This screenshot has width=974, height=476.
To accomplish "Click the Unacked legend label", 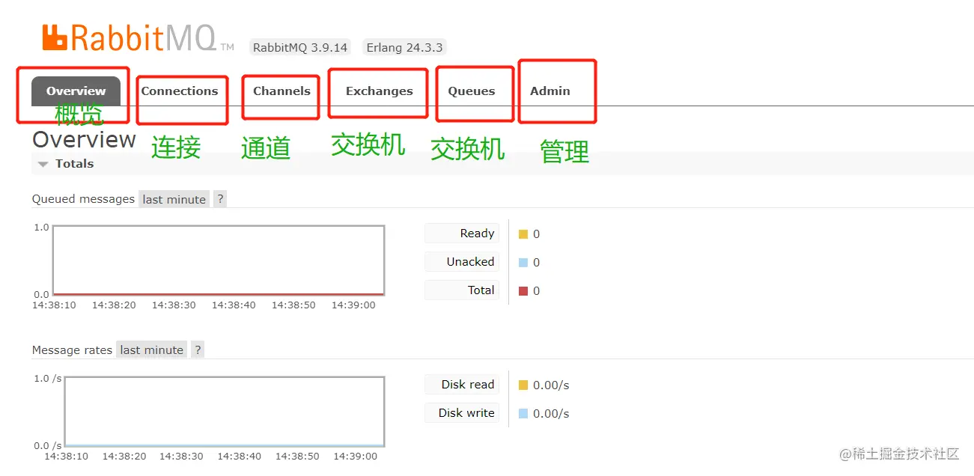I will tap(462, 262).
